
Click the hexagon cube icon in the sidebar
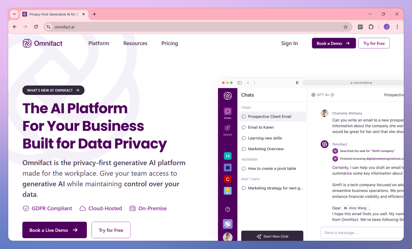point(228,224)
